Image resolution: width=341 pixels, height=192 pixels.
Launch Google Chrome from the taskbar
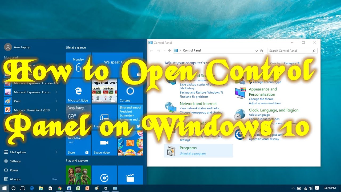click(60, 188)
